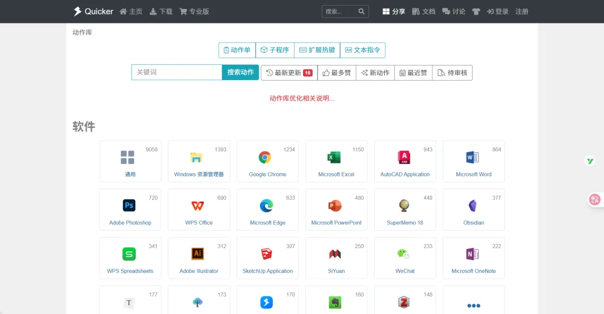Click the 动作库 breadcrumb text

[x=82, y=32]
